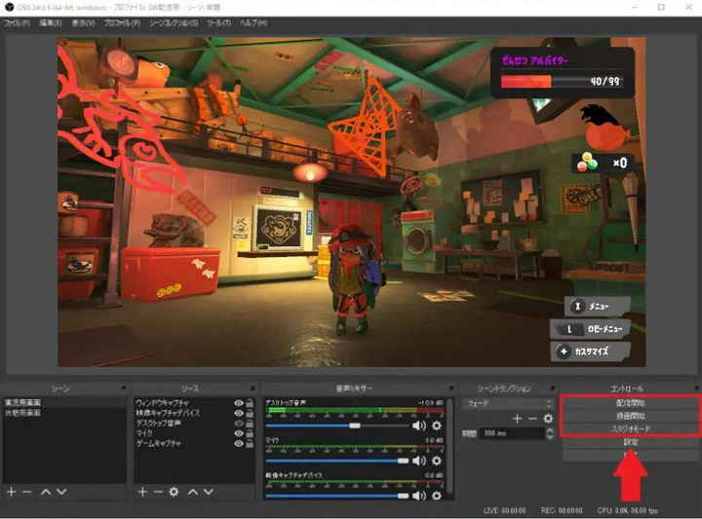
Task: Move the selected source down
Action: [209, 492]
